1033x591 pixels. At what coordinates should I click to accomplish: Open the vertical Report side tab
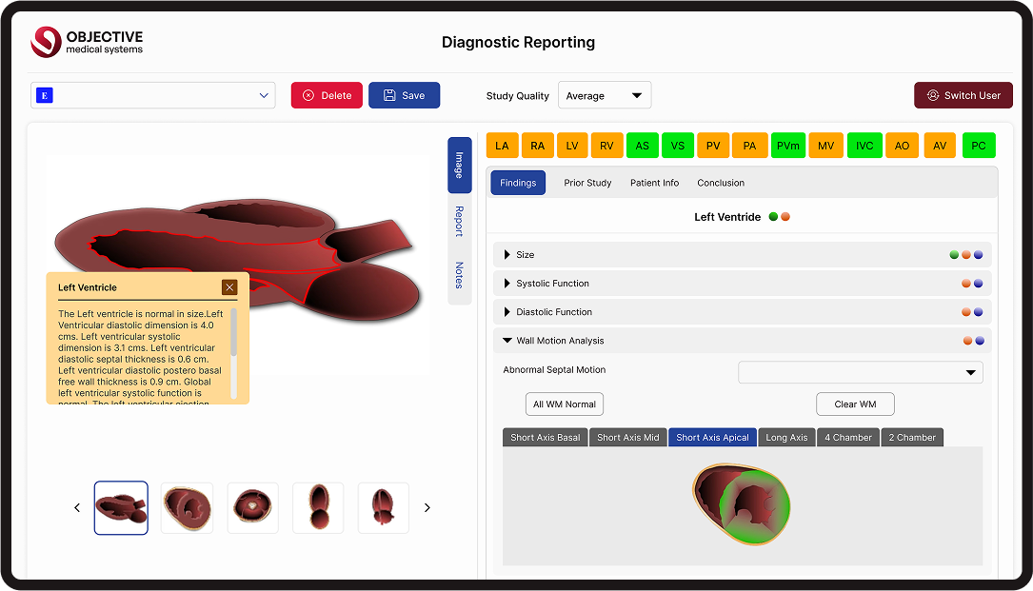459,221
